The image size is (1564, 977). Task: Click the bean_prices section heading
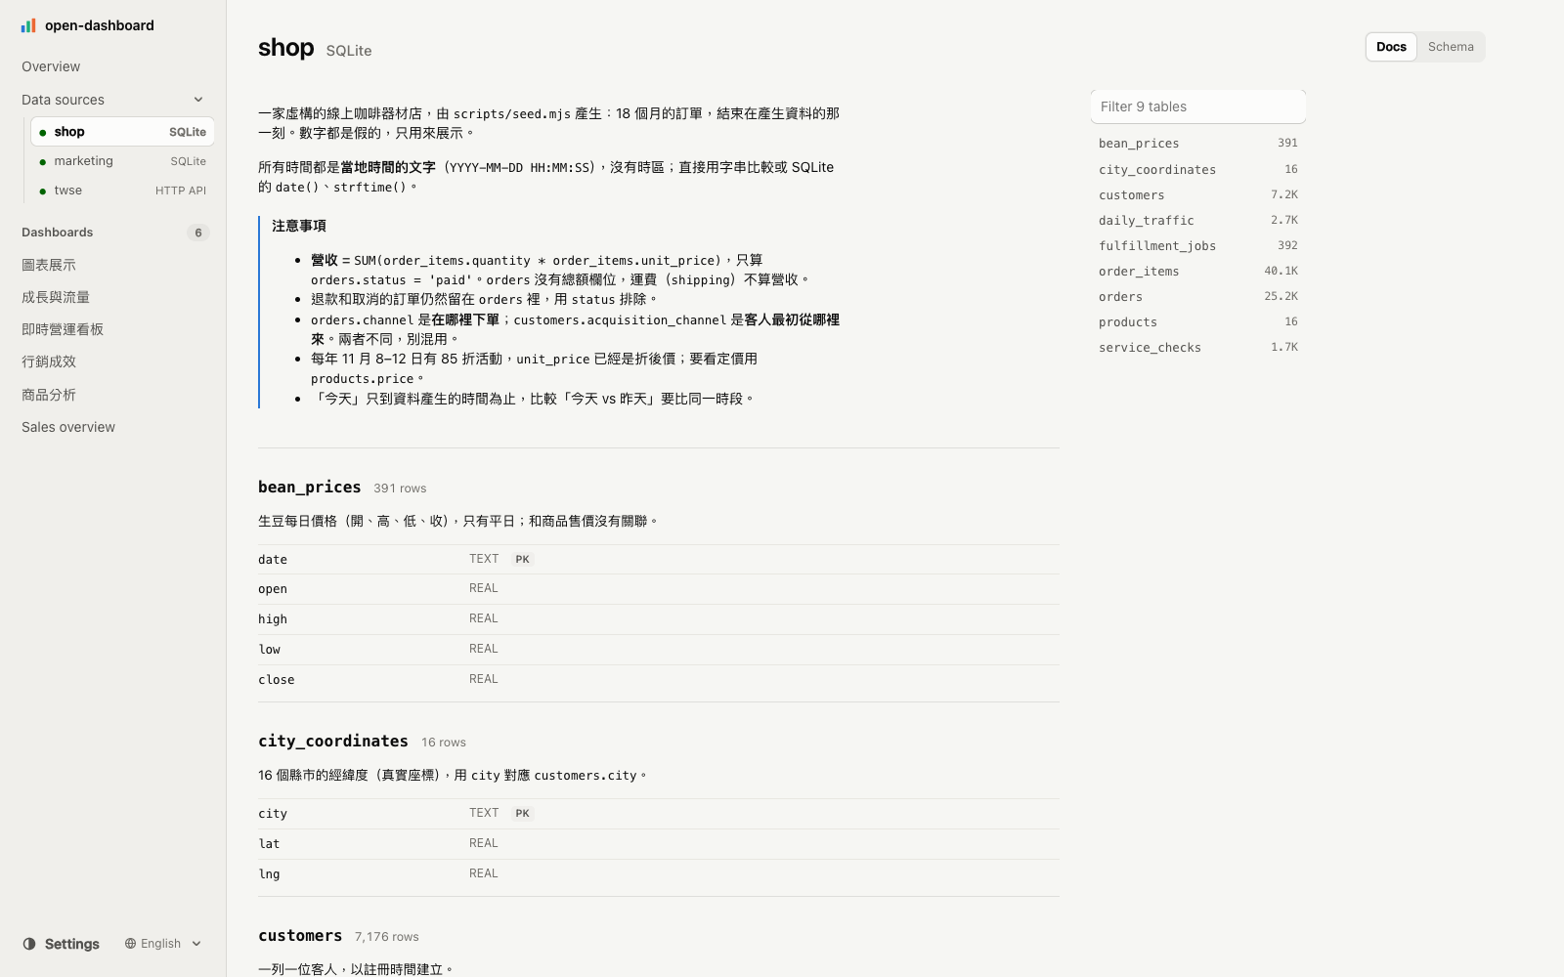tap(309, 487)
